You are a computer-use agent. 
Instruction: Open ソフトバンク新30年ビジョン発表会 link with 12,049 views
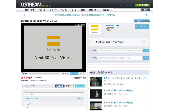tap(118, 102)
